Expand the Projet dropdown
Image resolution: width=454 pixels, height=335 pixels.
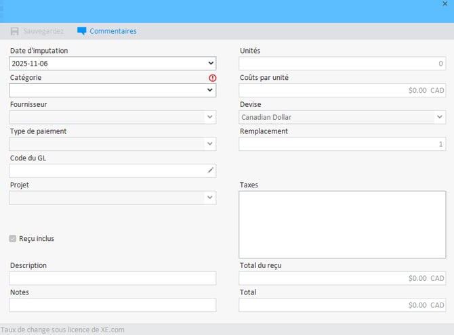pyautogui.click(x=210, y=198)
